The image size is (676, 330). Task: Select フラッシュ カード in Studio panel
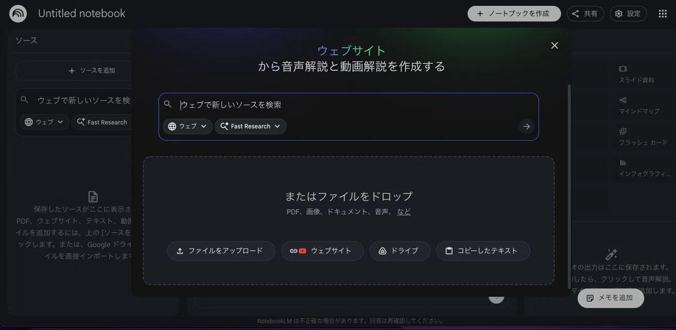coord(643,137)
